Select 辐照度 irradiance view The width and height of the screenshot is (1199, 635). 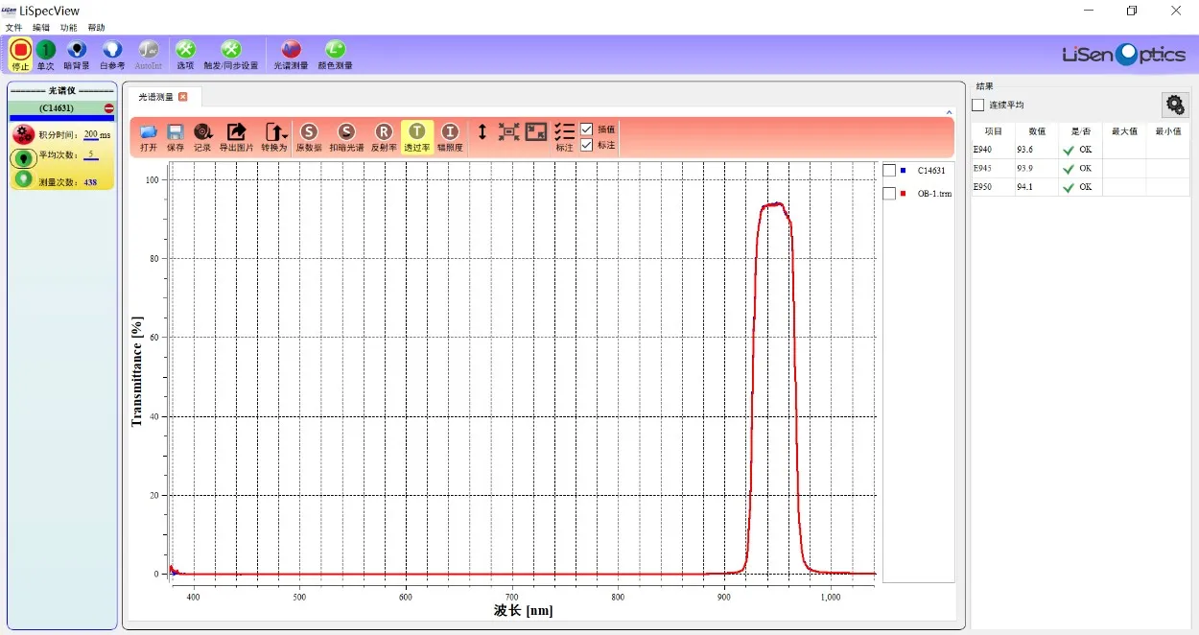450,132
